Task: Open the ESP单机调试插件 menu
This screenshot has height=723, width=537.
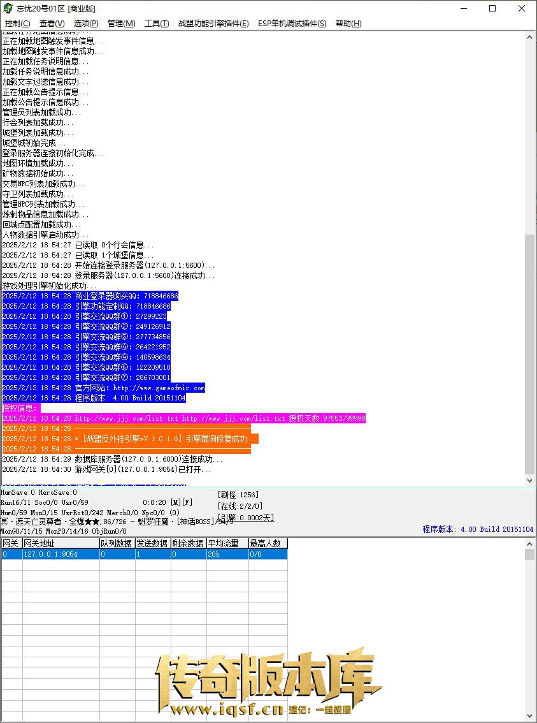Action: [292, 24]
